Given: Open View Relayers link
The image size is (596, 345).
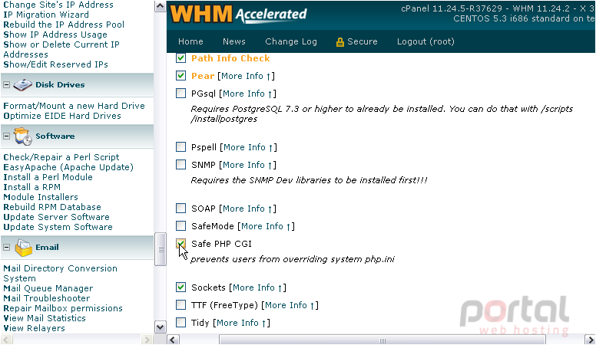Looking at the screenshot, I should click(35, 328).
